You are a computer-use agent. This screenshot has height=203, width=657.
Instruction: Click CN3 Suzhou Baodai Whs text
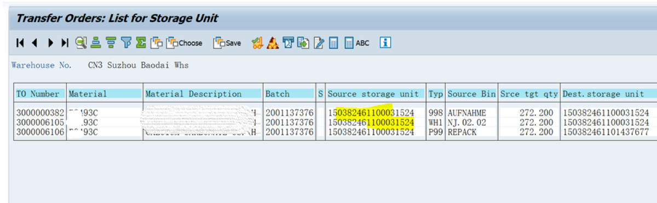pos(138,65)
